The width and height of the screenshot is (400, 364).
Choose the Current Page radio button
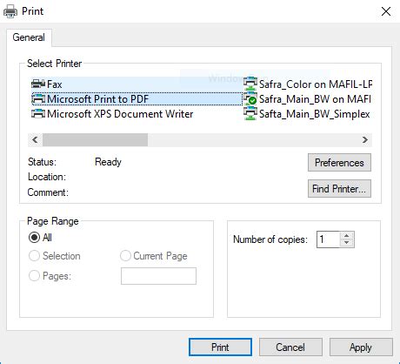coord(125,256)
